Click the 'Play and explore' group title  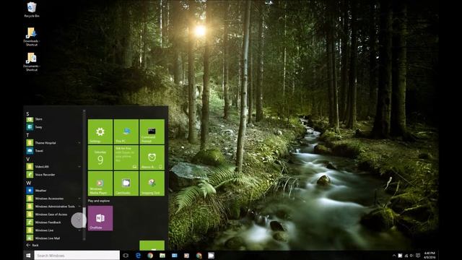(x=99, y=201)
